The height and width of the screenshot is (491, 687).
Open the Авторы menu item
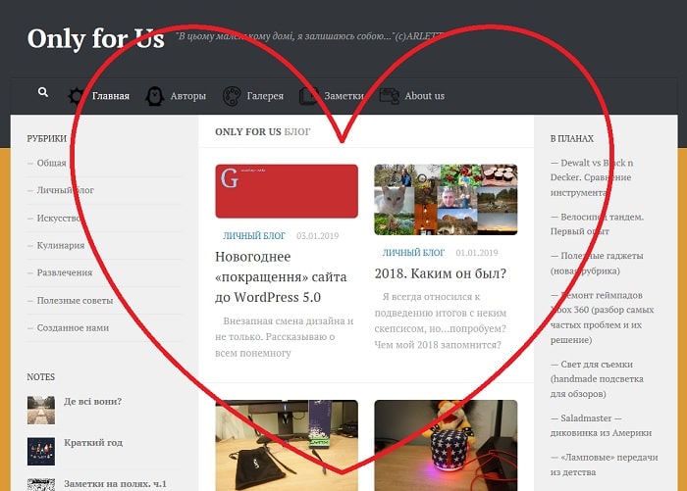click(x=188, y=96)
